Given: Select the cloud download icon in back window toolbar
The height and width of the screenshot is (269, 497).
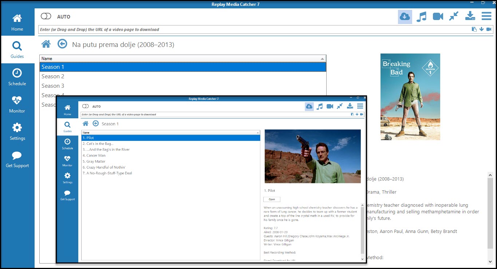Looking at the screenshot, I should (x=405, y=16).
